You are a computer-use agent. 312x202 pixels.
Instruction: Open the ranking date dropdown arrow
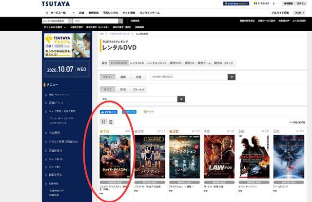pyautogui.click(x=232, y=77)
